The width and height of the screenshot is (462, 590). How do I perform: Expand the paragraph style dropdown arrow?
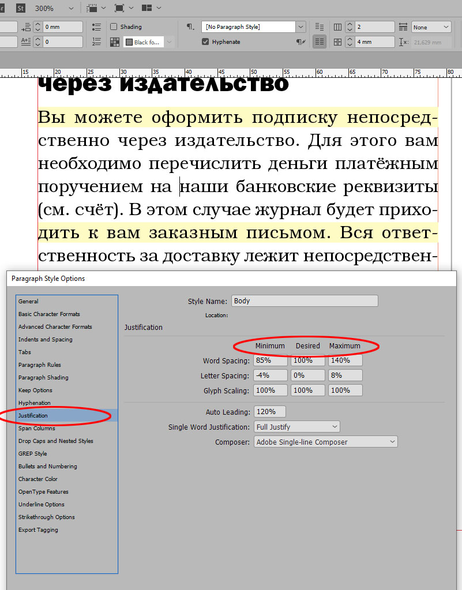301,27
